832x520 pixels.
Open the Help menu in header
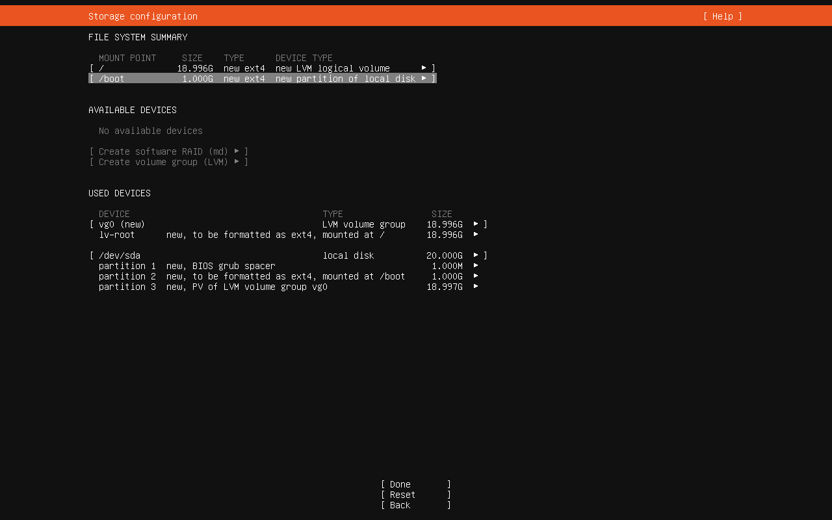click(722, 16)
